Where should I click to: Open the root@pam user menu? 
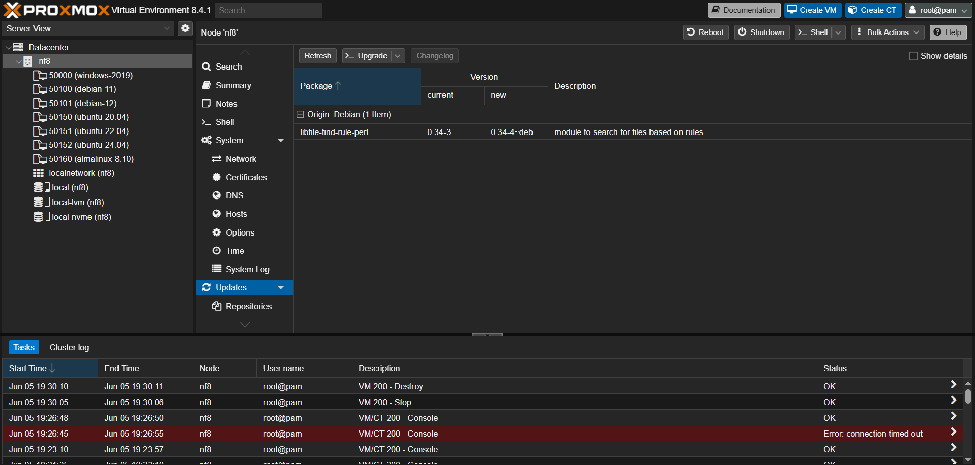tap(938, 10)
